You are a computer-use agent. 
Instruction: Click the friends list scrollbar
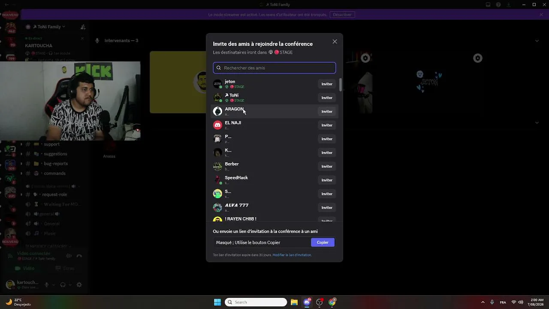click(341, 85)
